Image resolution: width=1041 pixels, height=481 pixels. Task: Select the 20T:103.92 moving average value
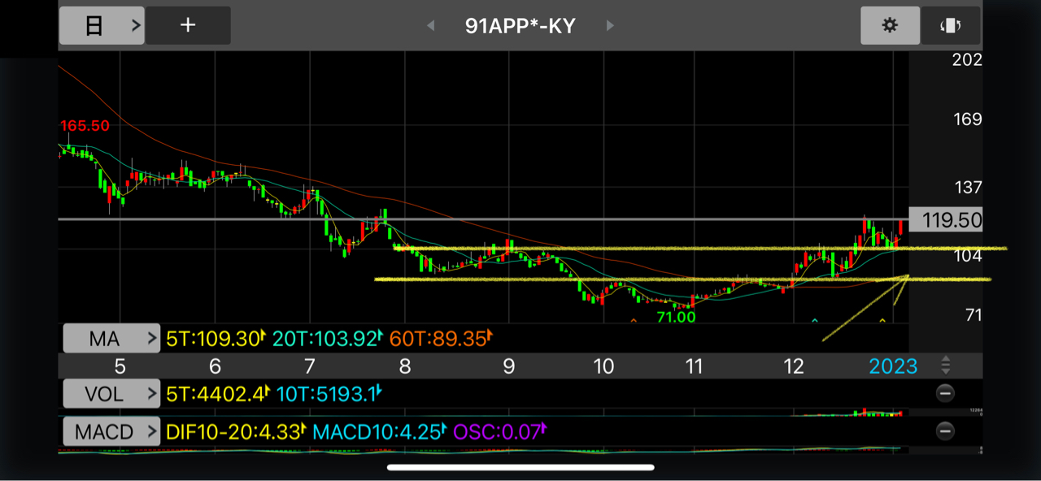coord(326,338)
